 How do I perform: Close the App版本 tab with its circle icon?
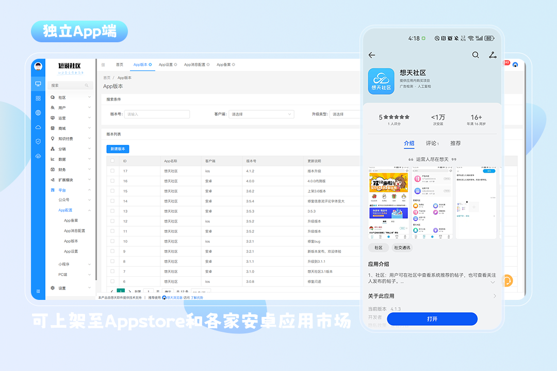pos(150,64)
